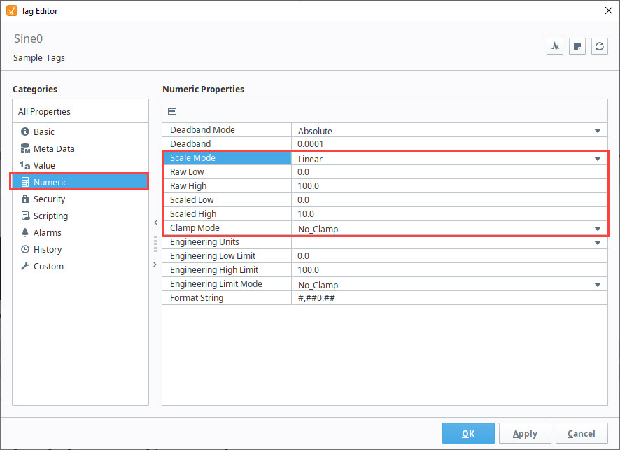Open the Scale Mode Linear dropdown
Screen dimensions: 620x450
(449, 159)
